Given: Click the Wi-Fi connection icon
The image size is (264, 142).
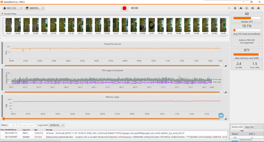Looking at the screenshot, I should point(229,8).
